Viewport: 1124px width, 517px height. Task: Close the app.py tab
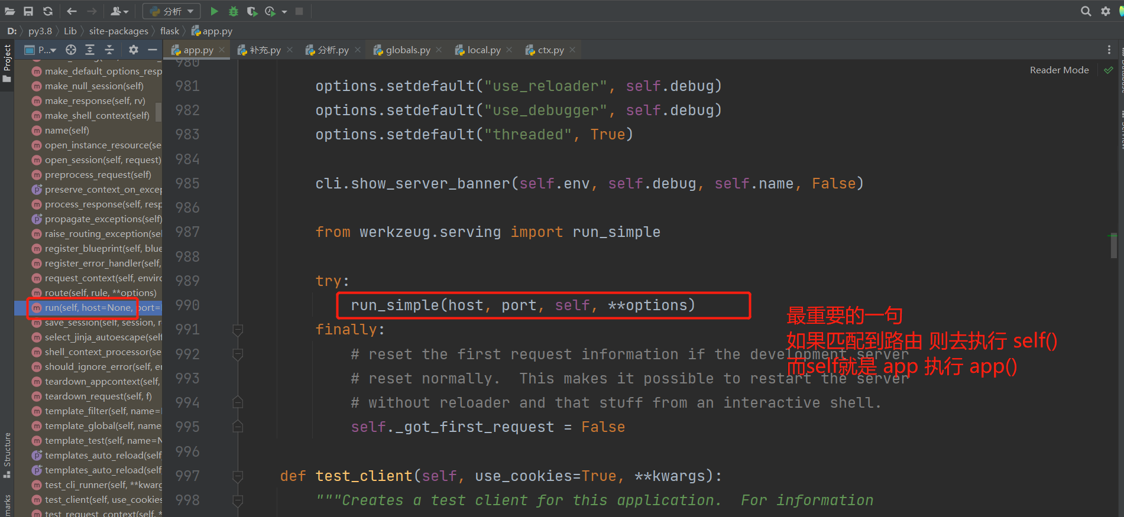tap(222, 50)
